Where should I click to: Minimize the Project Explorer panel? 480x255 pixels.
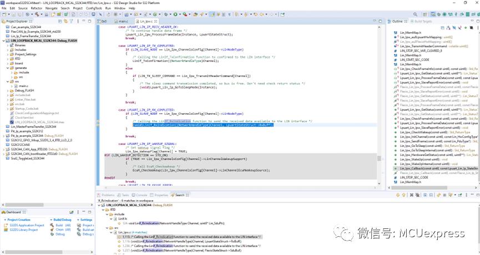click(84, 22)
